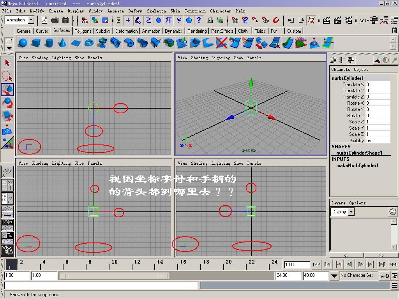Click the new scene icon

(44, 20)
